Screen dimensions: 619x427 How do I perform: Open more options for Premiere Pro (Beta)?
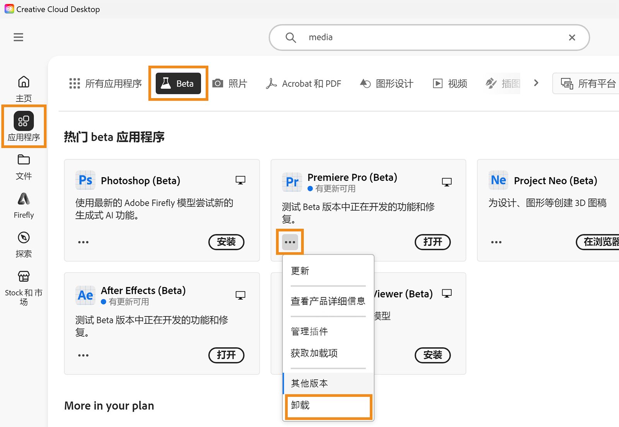coord(290,242)
